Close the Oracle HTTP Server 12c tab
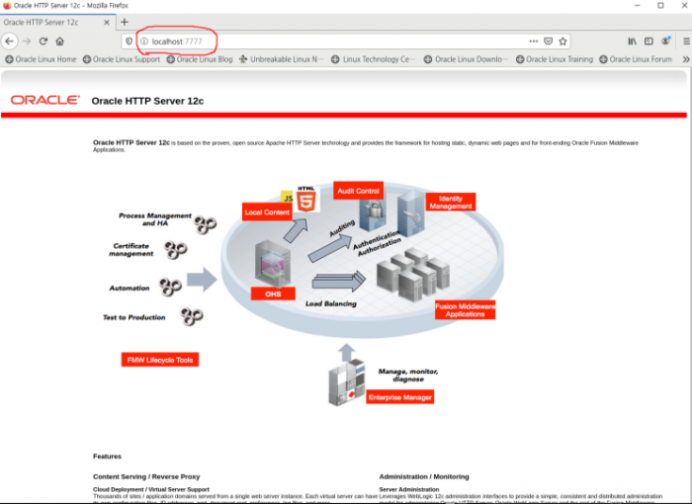 click(107, 23)
